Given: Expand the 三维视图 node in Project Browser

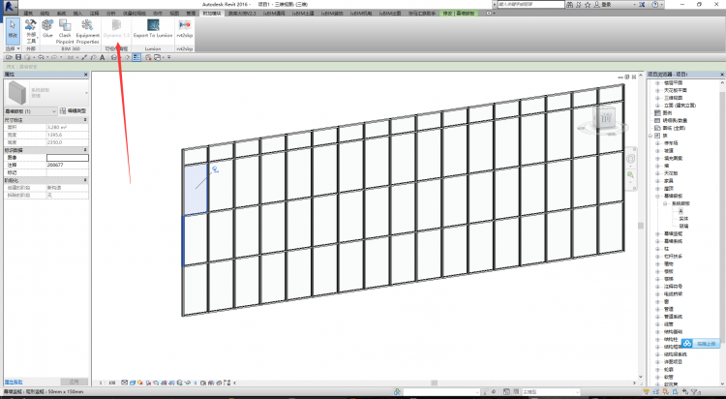Looking at the screenshot, I should pos(657,98).
